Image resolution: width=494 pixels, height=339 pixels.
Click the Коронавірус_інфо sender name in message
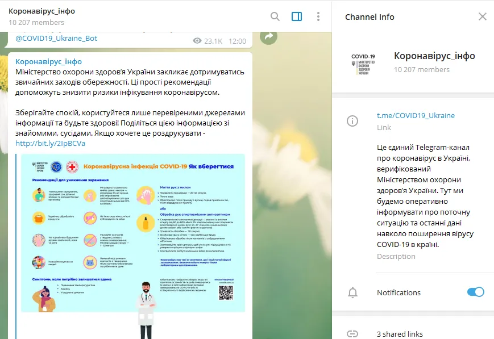49,61
